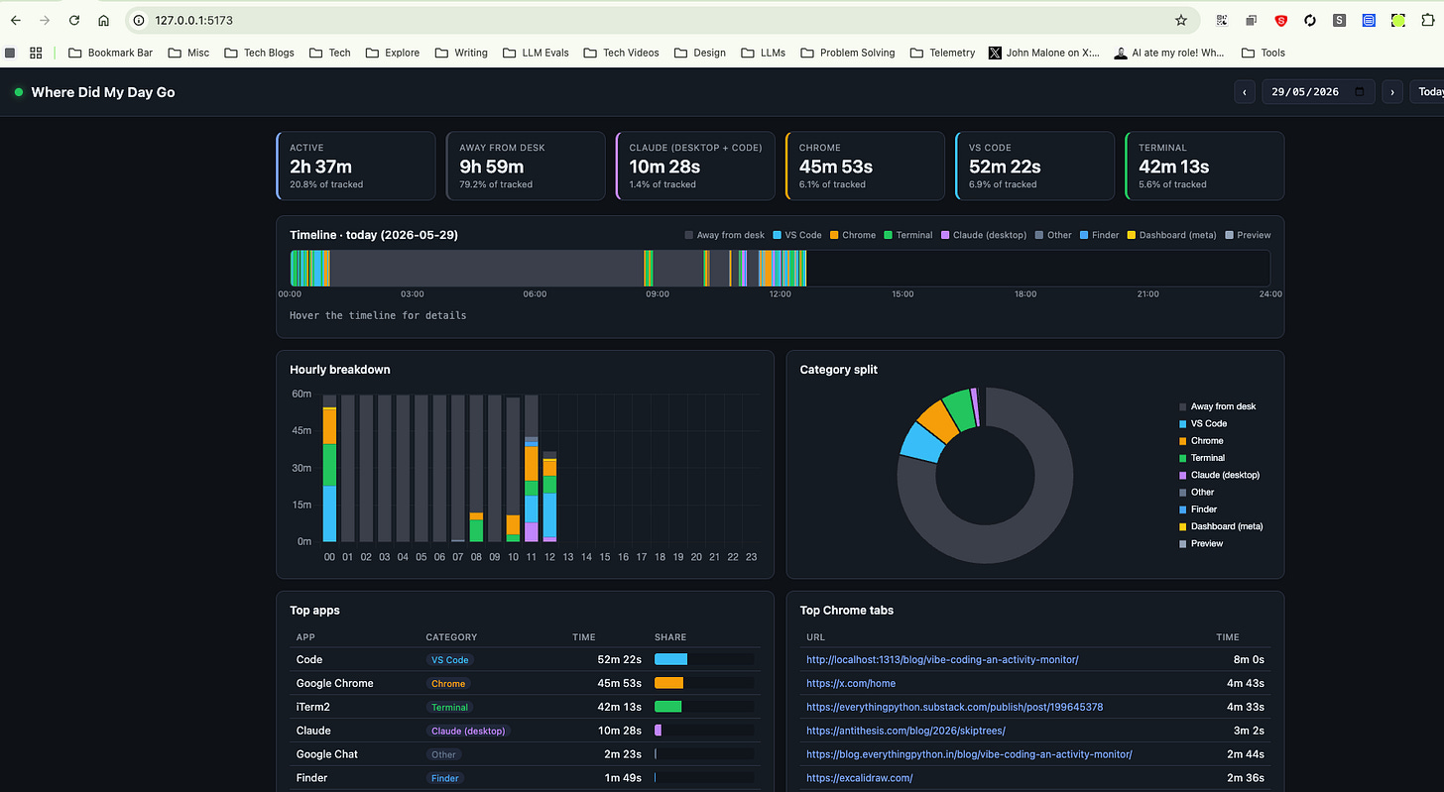Open the Misc bookmarks folder

(188, 53)
